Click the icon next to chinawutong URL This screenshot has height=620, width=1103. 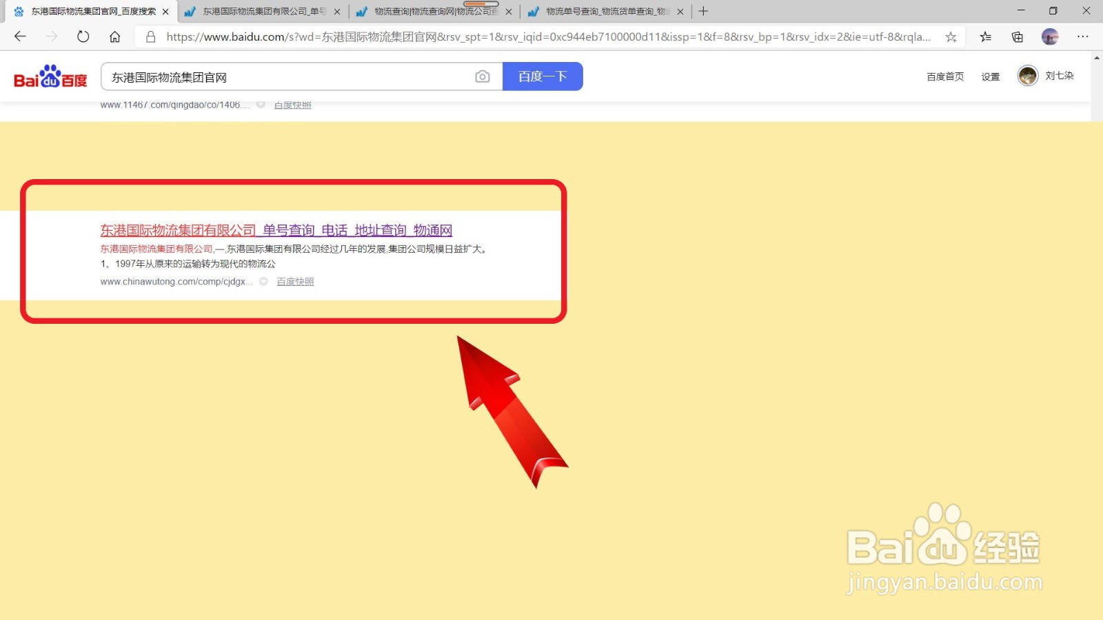[x=263, y=282]
